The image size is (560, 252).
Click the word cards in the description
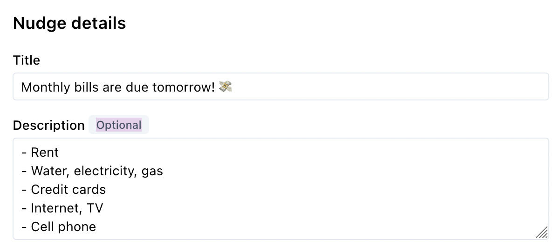point(90,190)
